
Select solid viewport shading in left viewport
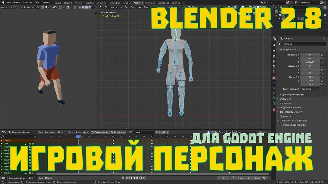83,7
